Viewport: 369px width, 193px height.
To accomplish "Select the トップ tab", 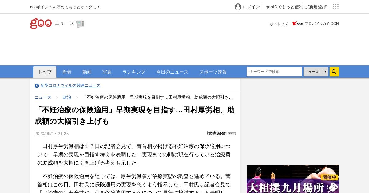I will pos(45,72).
